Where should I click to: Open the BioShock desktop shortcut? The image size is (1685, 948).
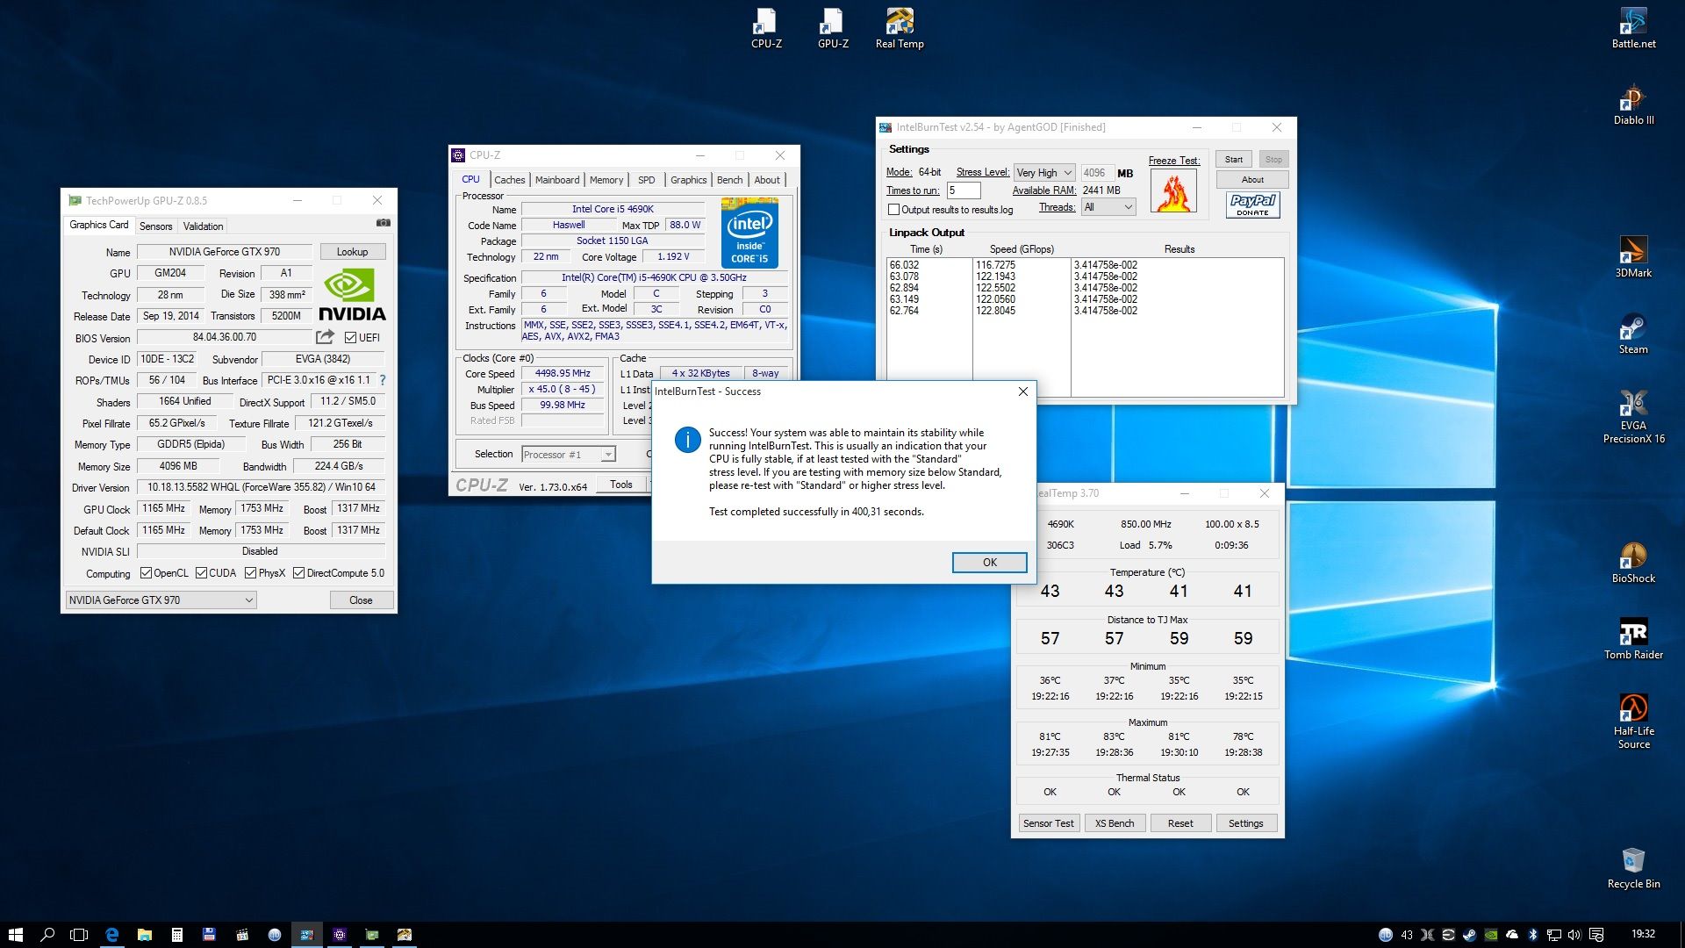(1633, 563)
